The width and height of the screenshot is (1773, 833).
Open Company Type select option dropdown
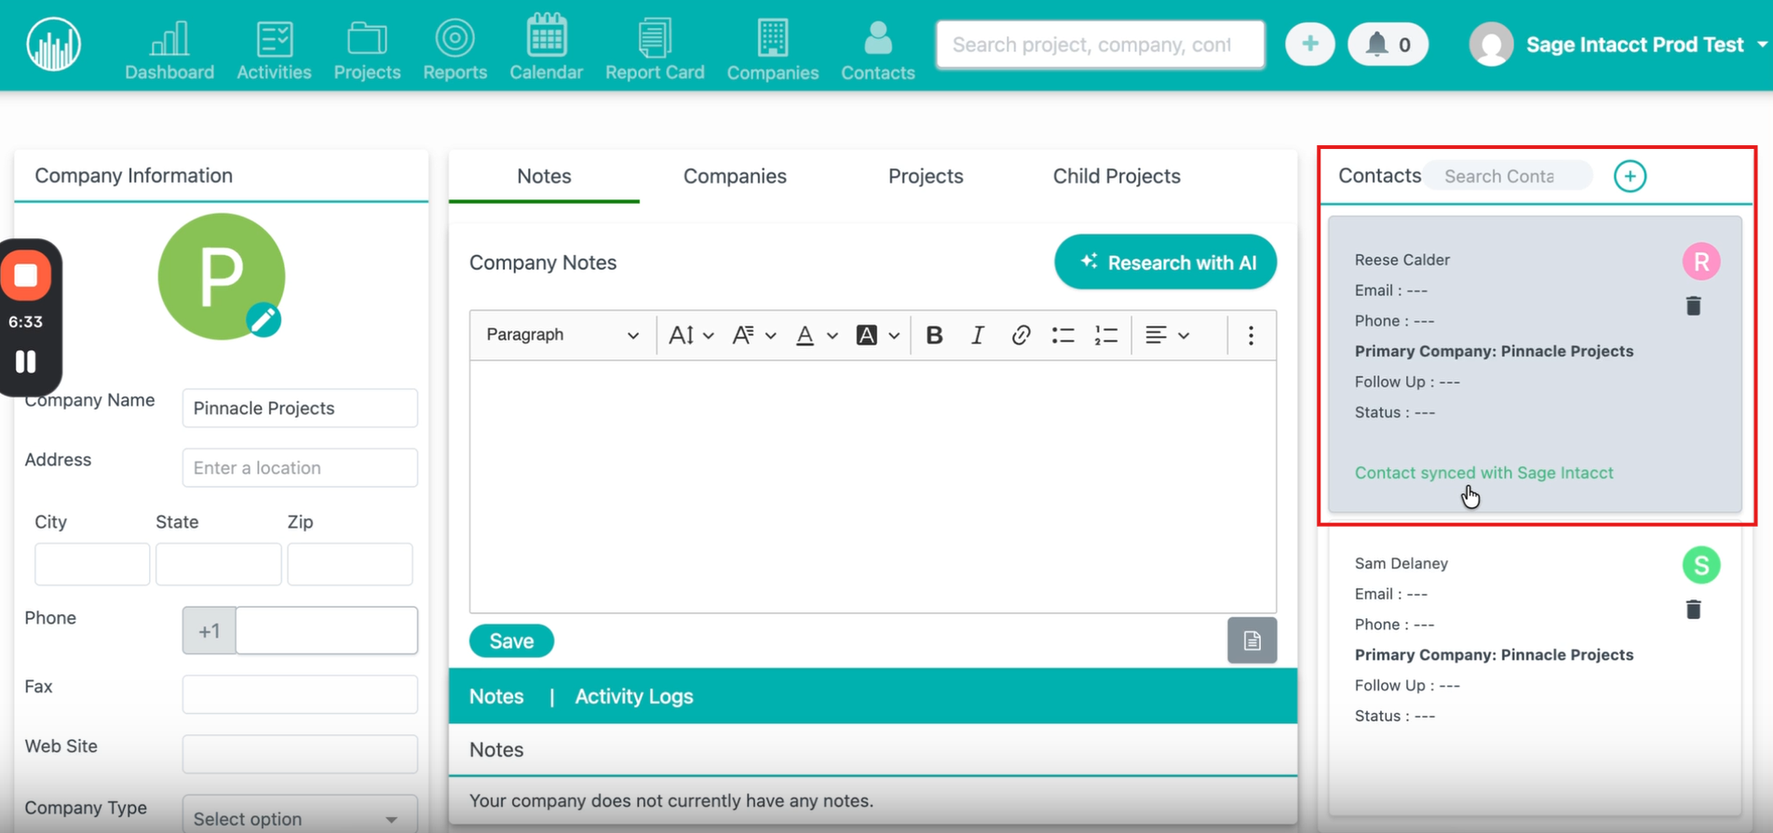[x=299, y=817]
